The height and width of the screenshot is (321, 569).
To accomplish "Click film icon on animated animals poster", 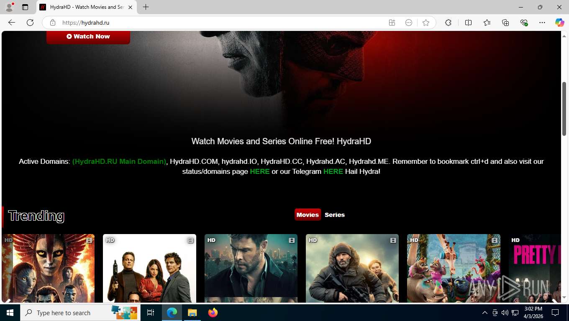I will pos(495,240).
